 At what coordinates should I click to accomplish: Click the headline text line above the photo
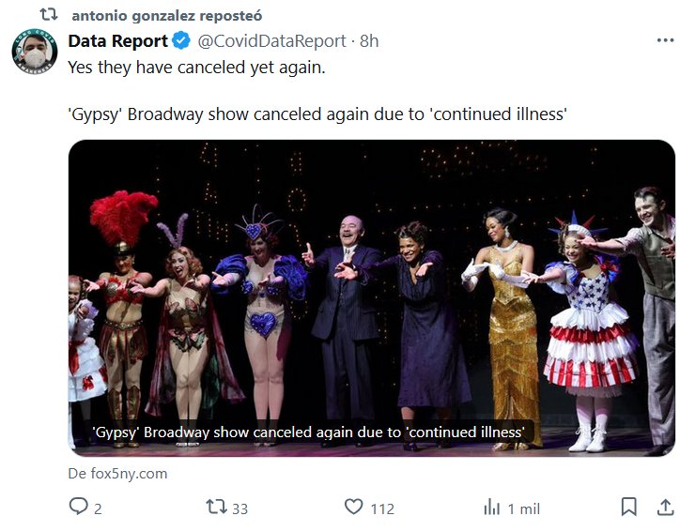coord(317,114)
